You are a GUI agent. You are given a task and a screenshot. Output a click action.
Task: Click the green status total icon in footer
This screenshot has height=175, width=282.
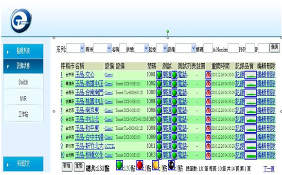(x=120, y=165)
